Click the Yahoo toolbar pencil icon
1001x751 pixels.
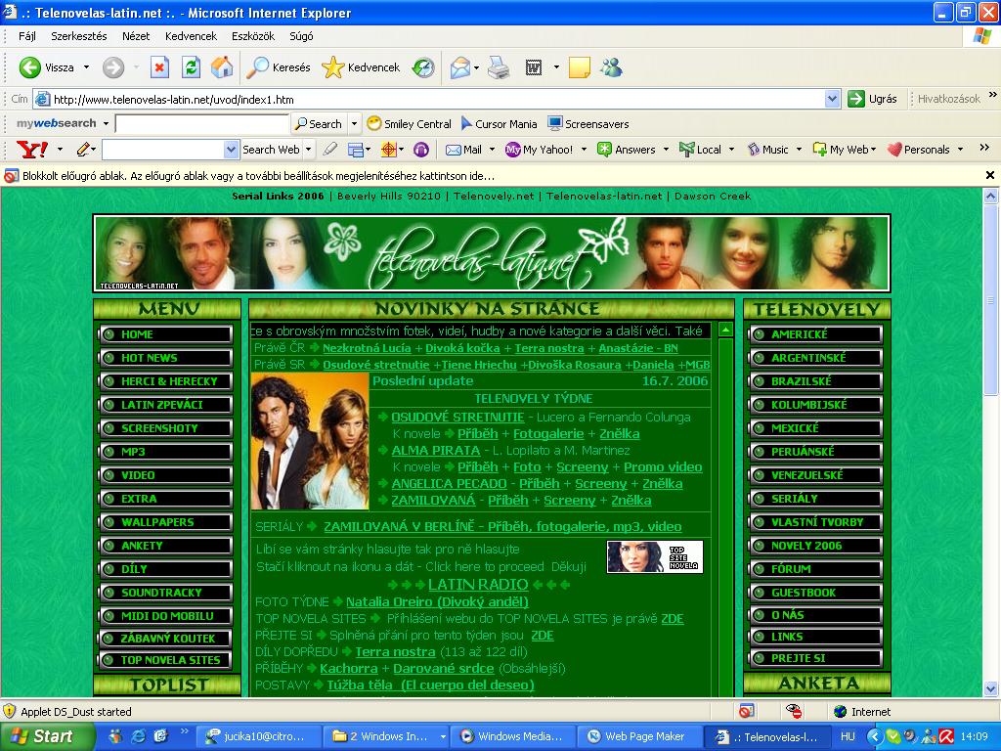pyautogui.click(x=82, y=150)
